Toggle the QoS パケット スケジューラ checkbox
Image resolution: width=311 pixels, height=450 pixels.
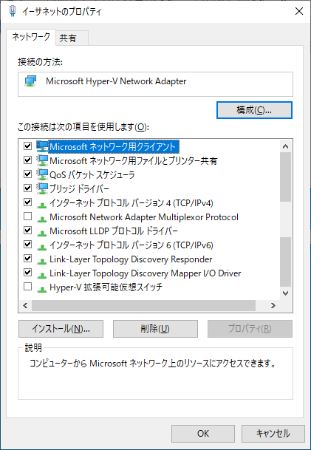coord(27,174)
